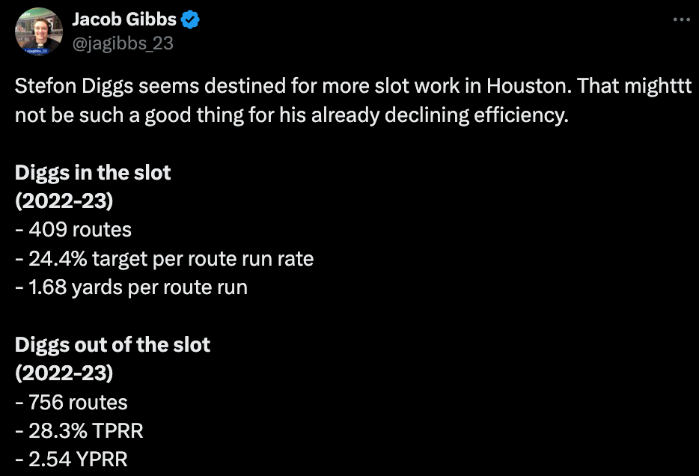
Task: Click the '409 routes' line
Action: point(73,230)
